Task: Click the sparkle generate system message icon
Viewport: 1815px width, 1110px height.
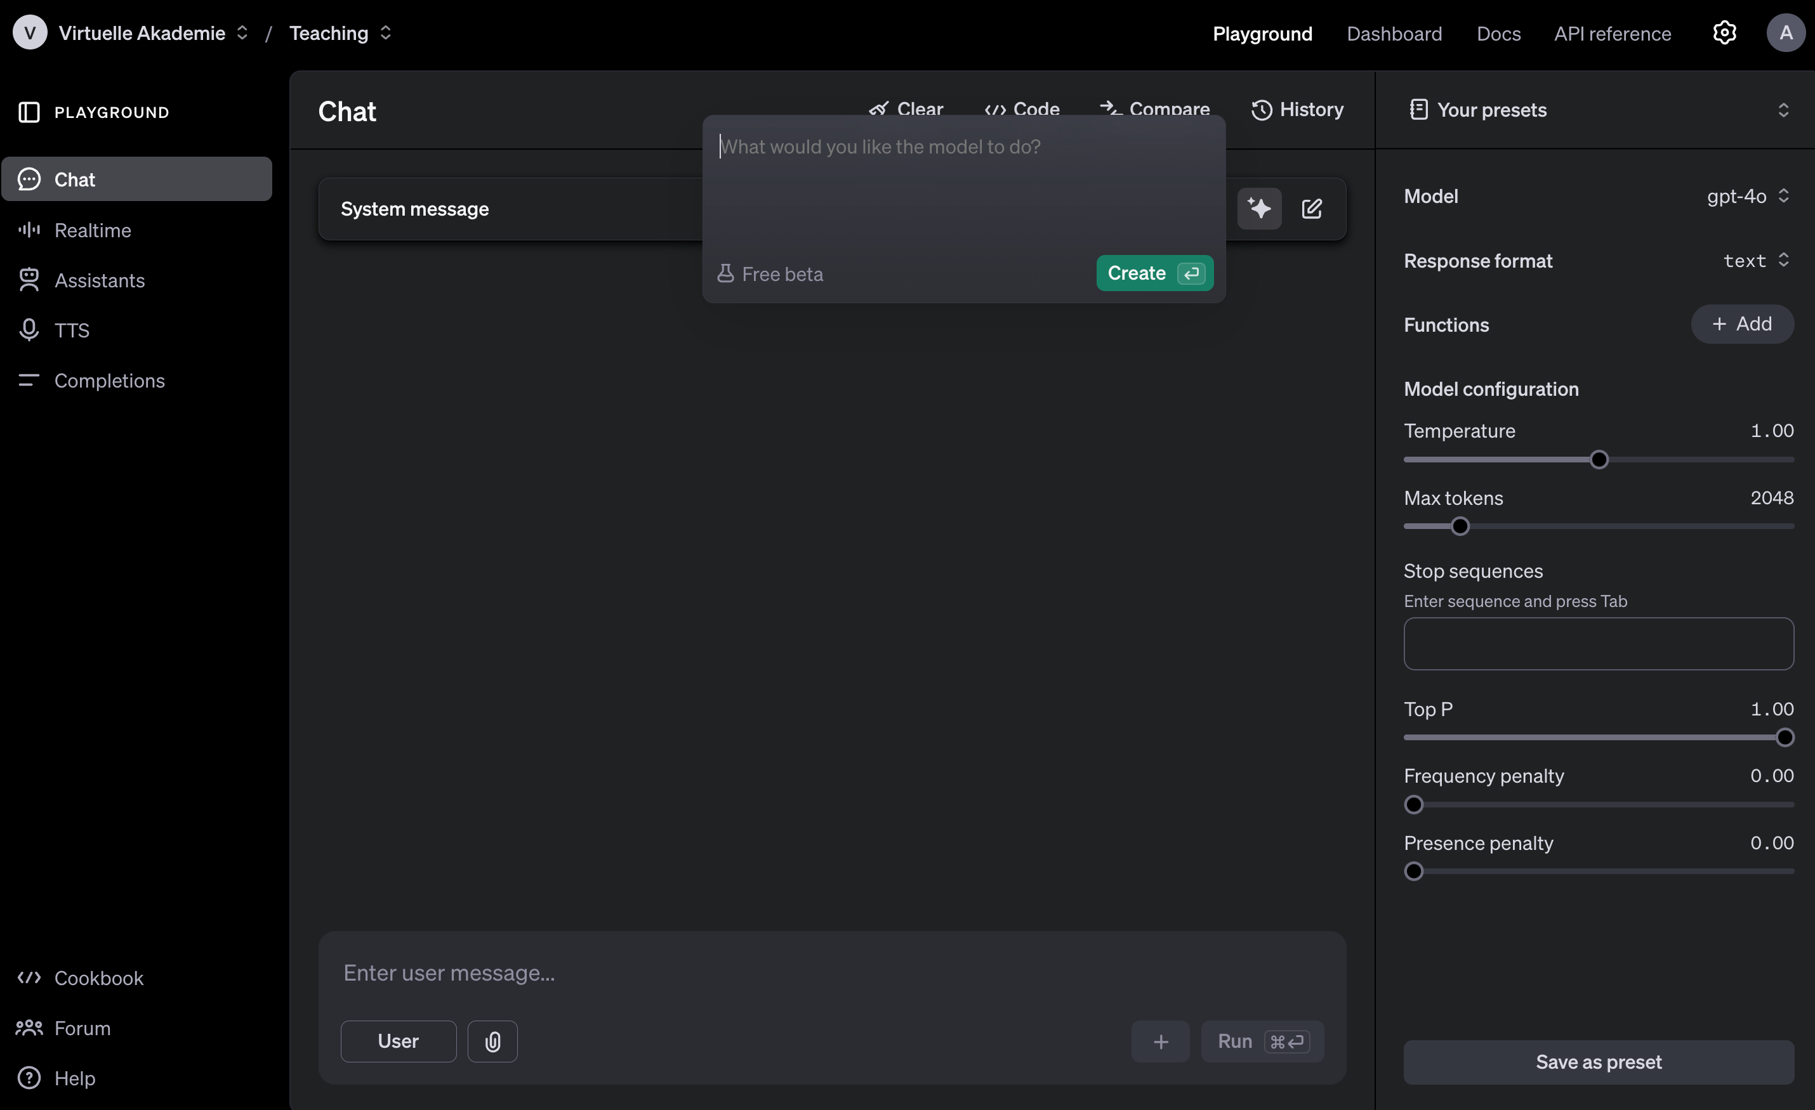Action: pyautogui.click(x=1259, y=209)
